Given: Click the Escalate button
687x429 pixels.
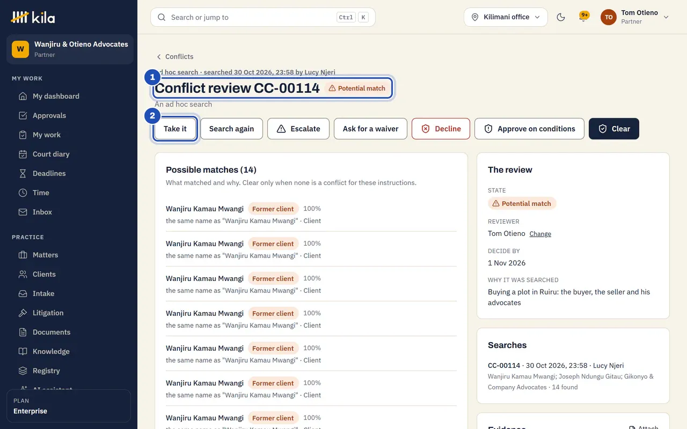Looking at the screenshot, I should pyautogui.click(x=298, y=129).
